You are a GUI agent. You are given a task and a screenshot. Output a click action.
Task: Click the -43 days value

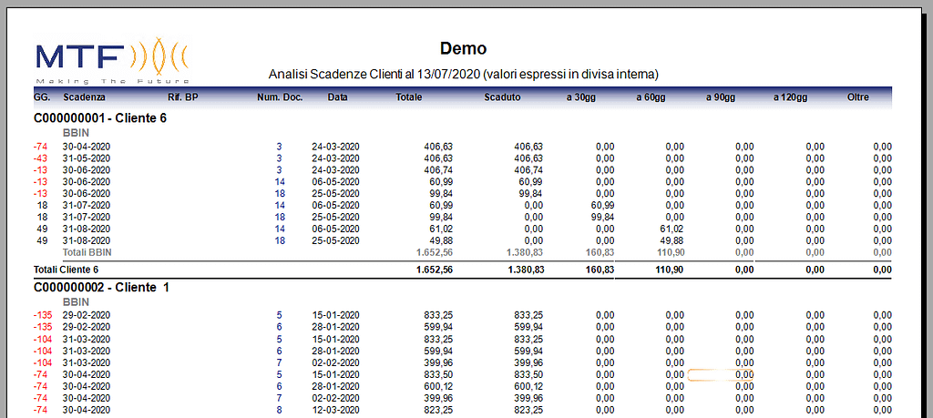[x=42, y=158]
